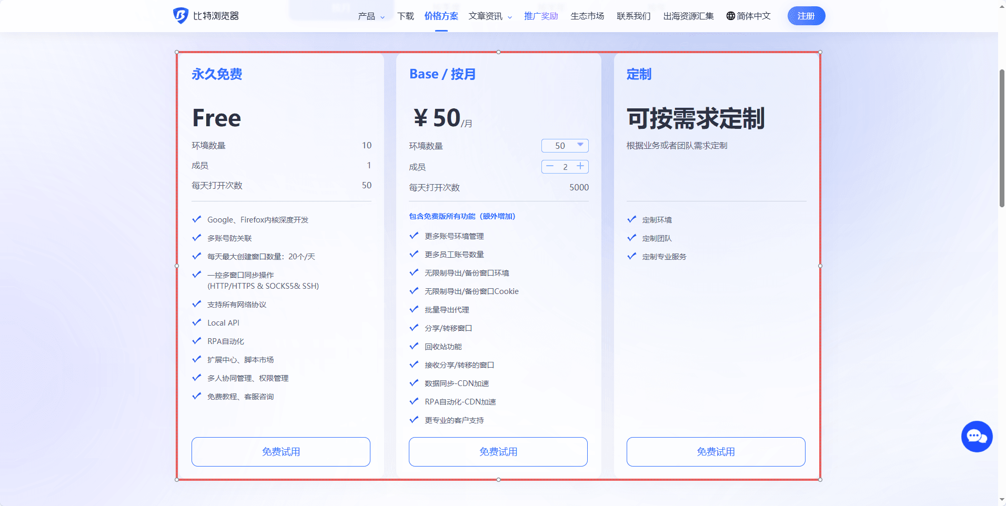Click the plus icon to add a member

580,167
